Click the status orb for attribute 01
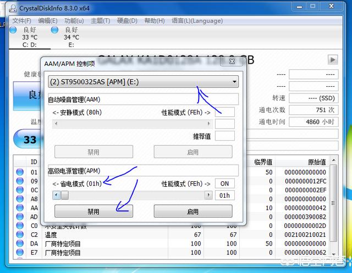Screen dimensions: 352x273 coord(20,172)
